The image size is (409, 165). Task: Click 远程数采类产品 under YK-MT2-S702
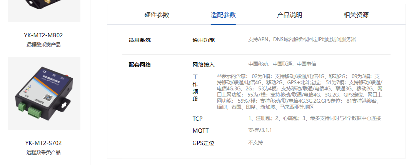tap(43, 152)
